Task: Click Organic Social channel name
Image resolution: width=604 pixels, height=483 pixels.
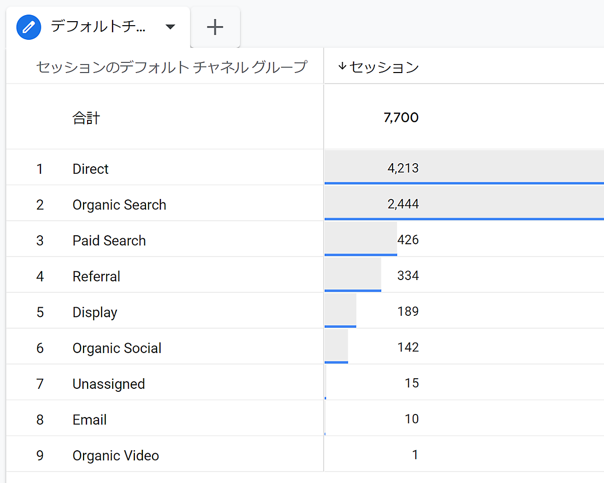Action: 117,348
